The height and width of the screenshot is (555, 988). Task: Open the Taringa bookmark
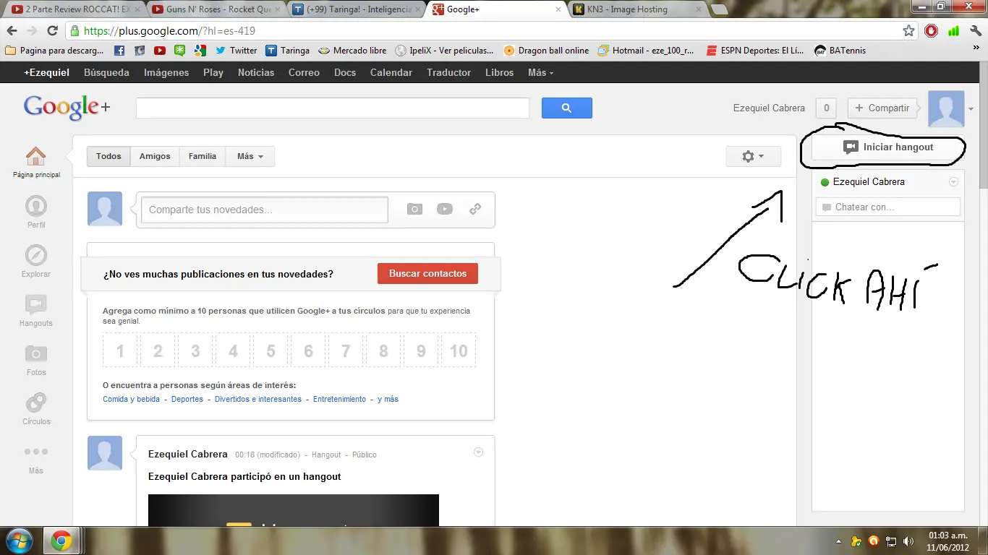point(287,51)
